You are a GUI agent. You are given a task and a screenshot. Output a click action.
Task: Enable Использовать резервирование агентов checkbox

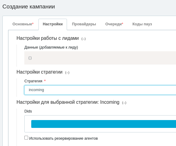tap(26, 138)
